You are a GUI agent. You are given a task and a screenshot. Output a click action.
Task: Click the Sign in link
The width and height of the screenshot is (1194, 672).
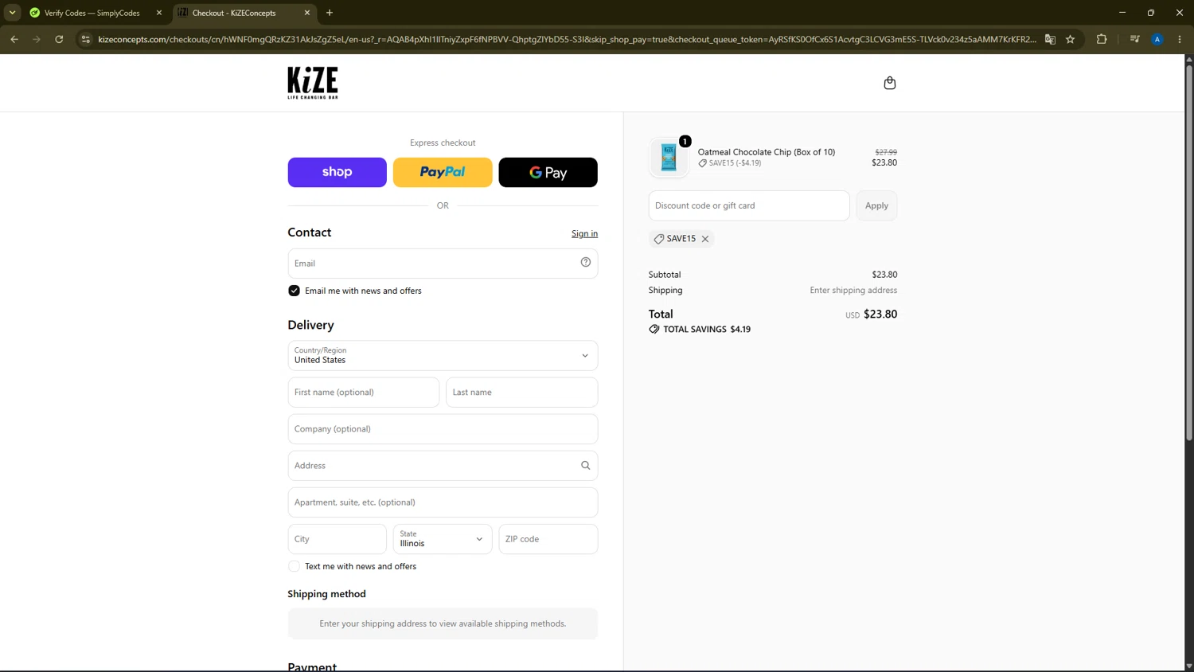pyautogui.click(x=584, y=233)
